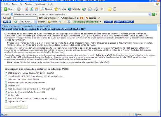Image resolution: width=161 pixels, height=117 pixels.
Task: Open Búsqueda magnifier search tool
Action: pos(42,9)
